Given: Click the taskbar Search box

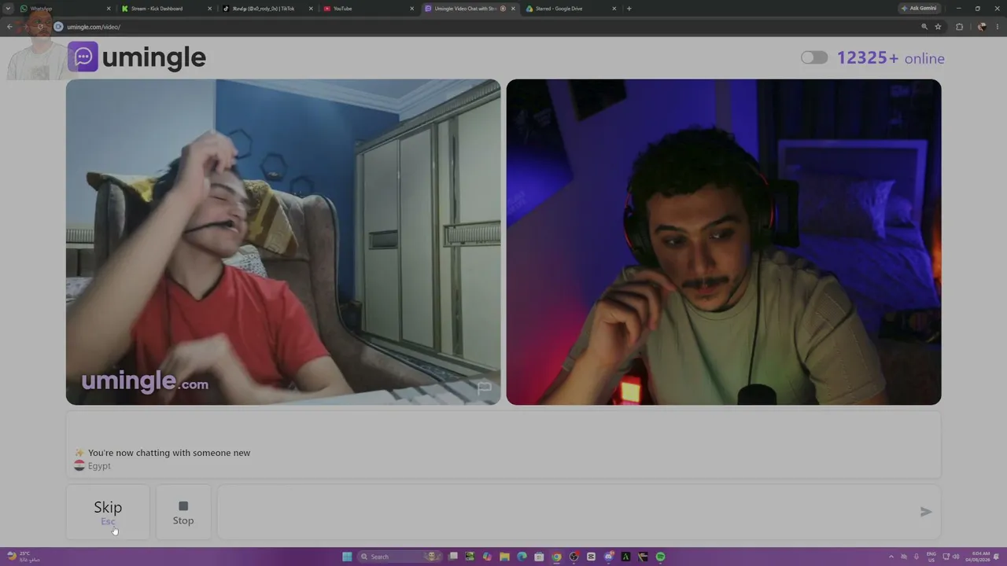Looking at the screenshot, I should (400, 557).
